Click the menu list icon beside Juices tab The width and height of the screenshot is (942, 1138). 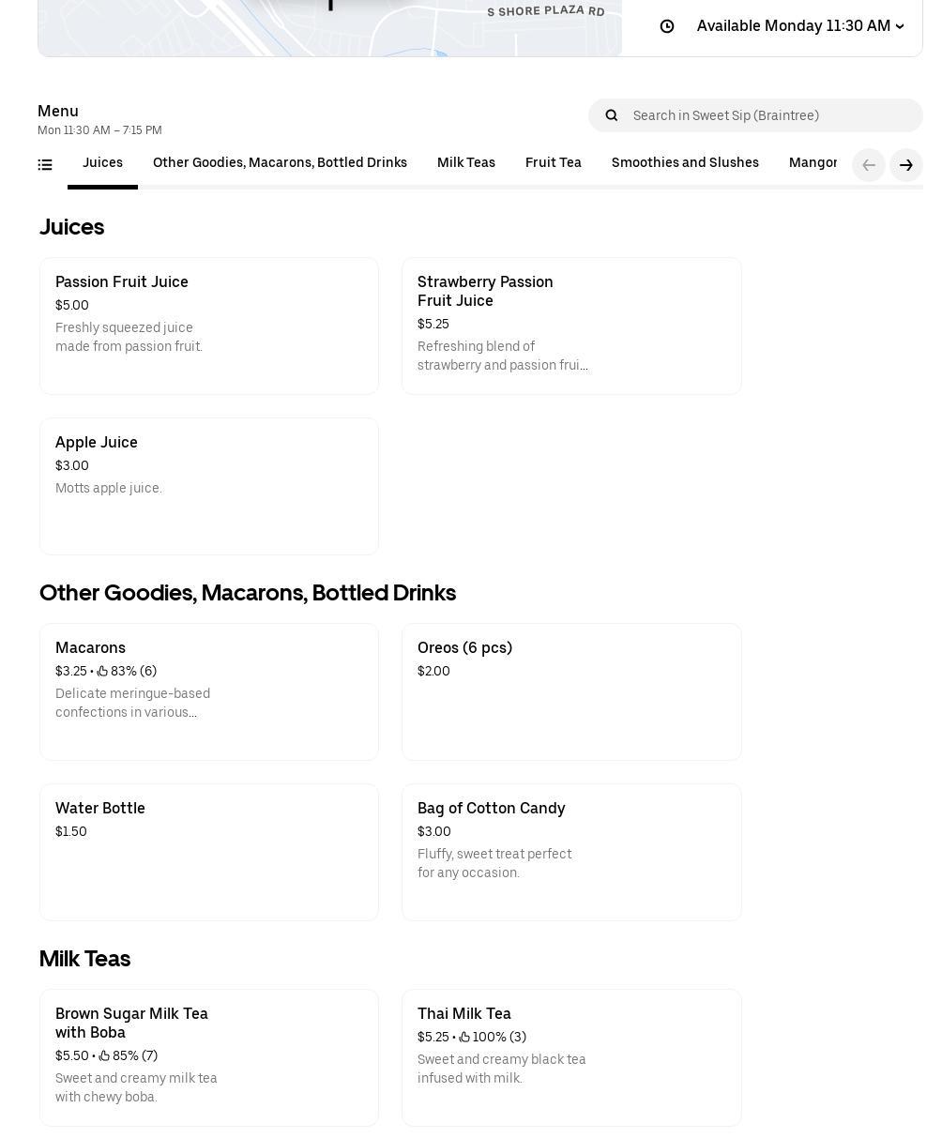pos(45,165)
